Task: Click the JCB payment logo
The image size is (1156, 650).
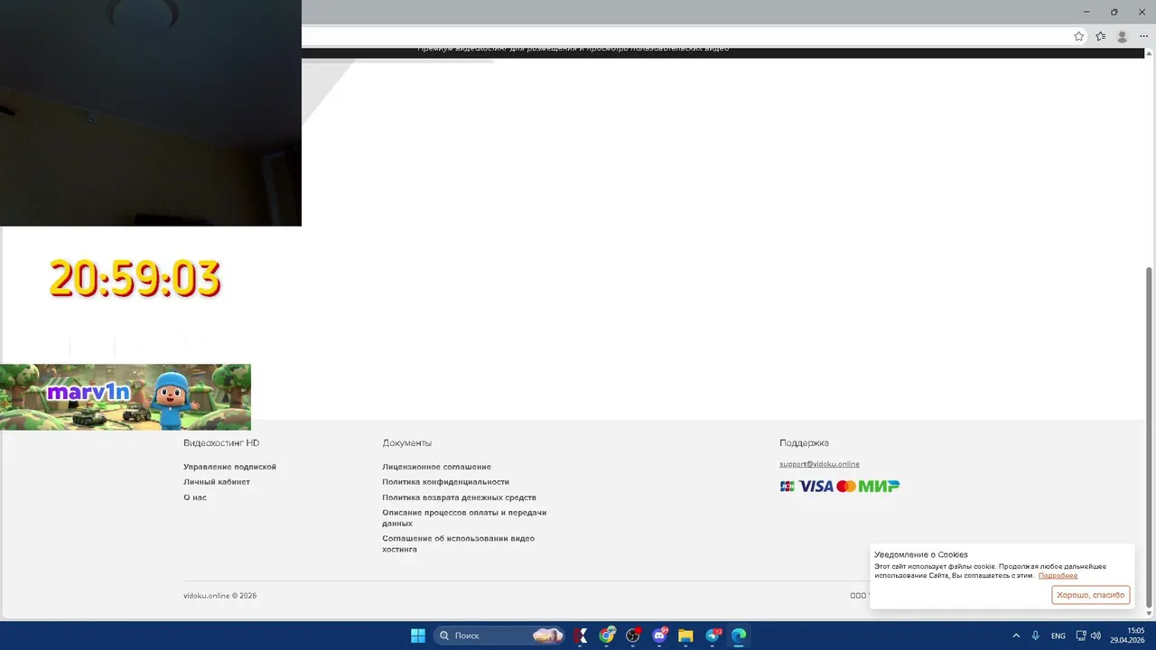Action: coord(788,486)
